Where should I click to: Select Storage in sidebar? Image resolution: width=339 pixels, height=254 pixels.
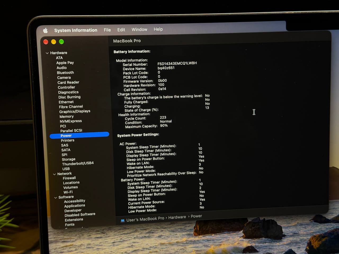click(69, 159)
